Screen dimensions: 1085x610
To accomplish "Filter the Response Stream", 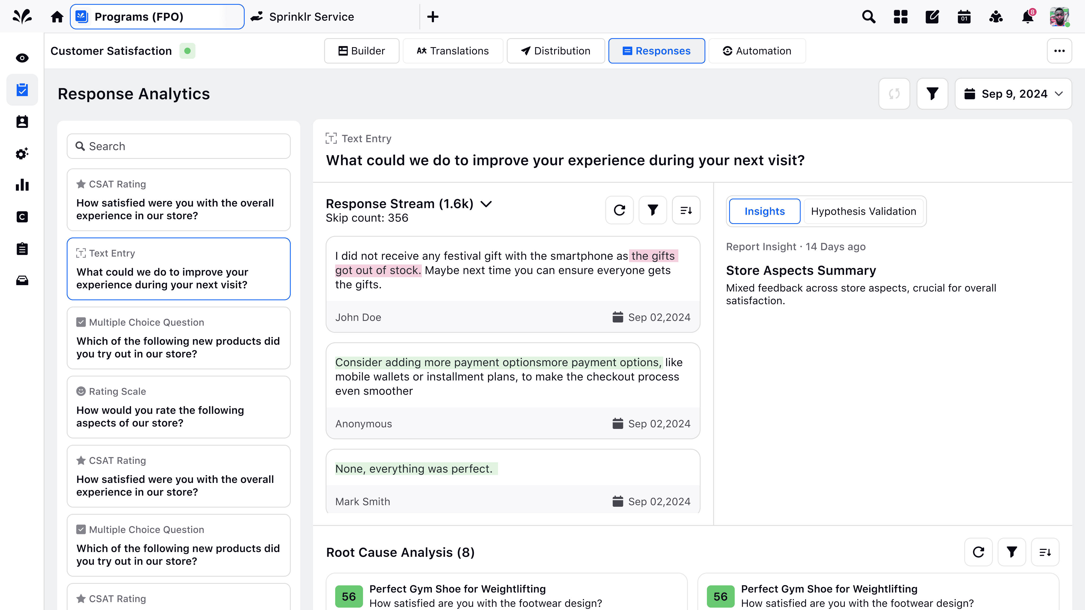I will (x=652, y=210).
